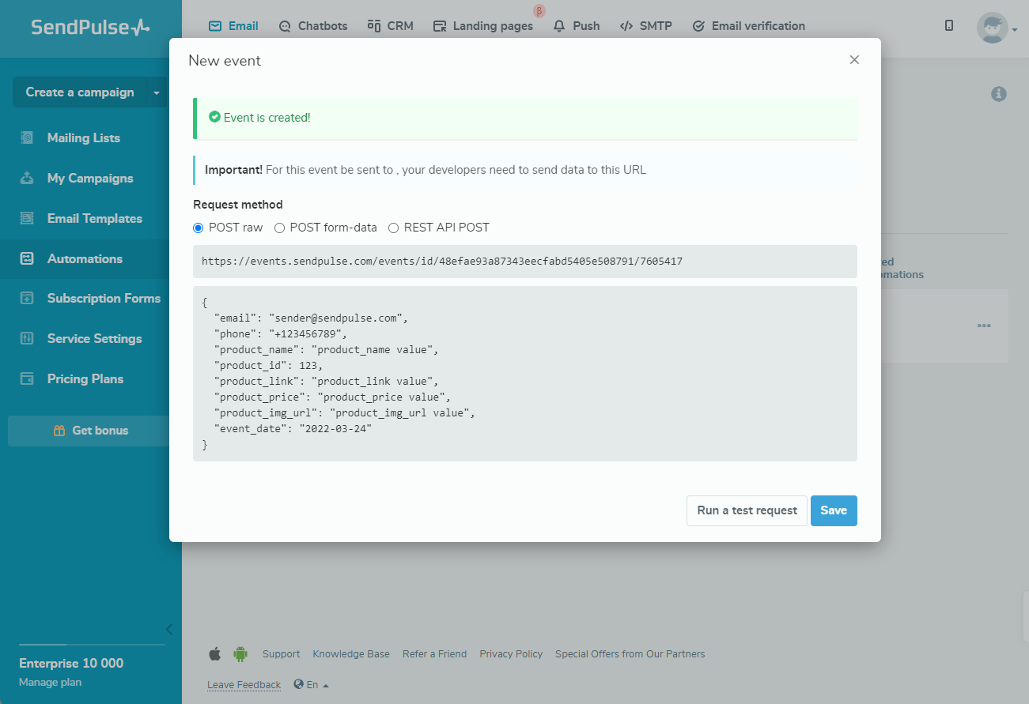Click the Chatbots speech bubble icon
Viewport: 1029px width, 704px height.
click(x=285, y=26)
